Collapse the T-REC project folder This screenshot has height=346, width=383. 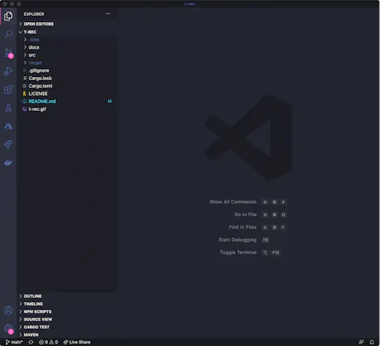(68, 32)
